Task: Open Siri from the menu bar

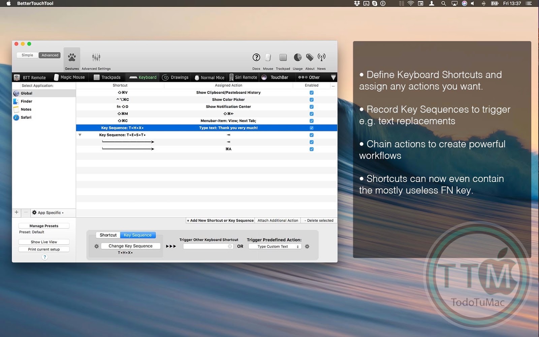Action: tap(464, 3)
